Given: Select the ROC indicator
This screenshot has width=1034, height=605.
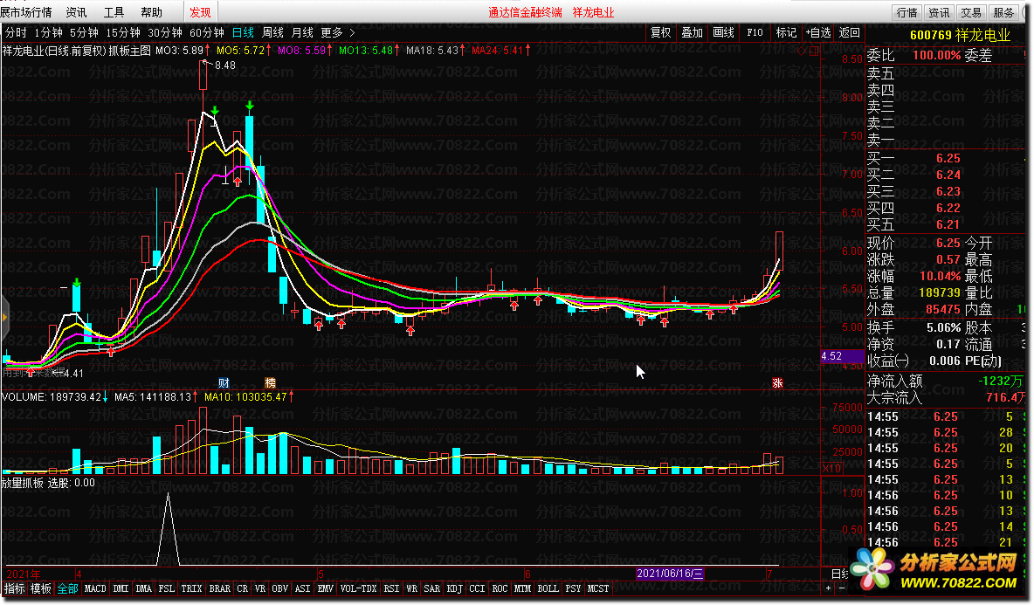Looking at the screenshot, I should coord(500,588).
